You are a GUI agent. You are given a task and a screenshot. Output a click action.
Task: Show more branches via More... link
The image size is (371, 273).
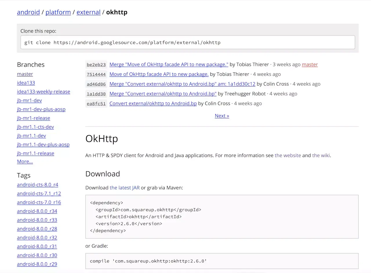coord(25,162)
